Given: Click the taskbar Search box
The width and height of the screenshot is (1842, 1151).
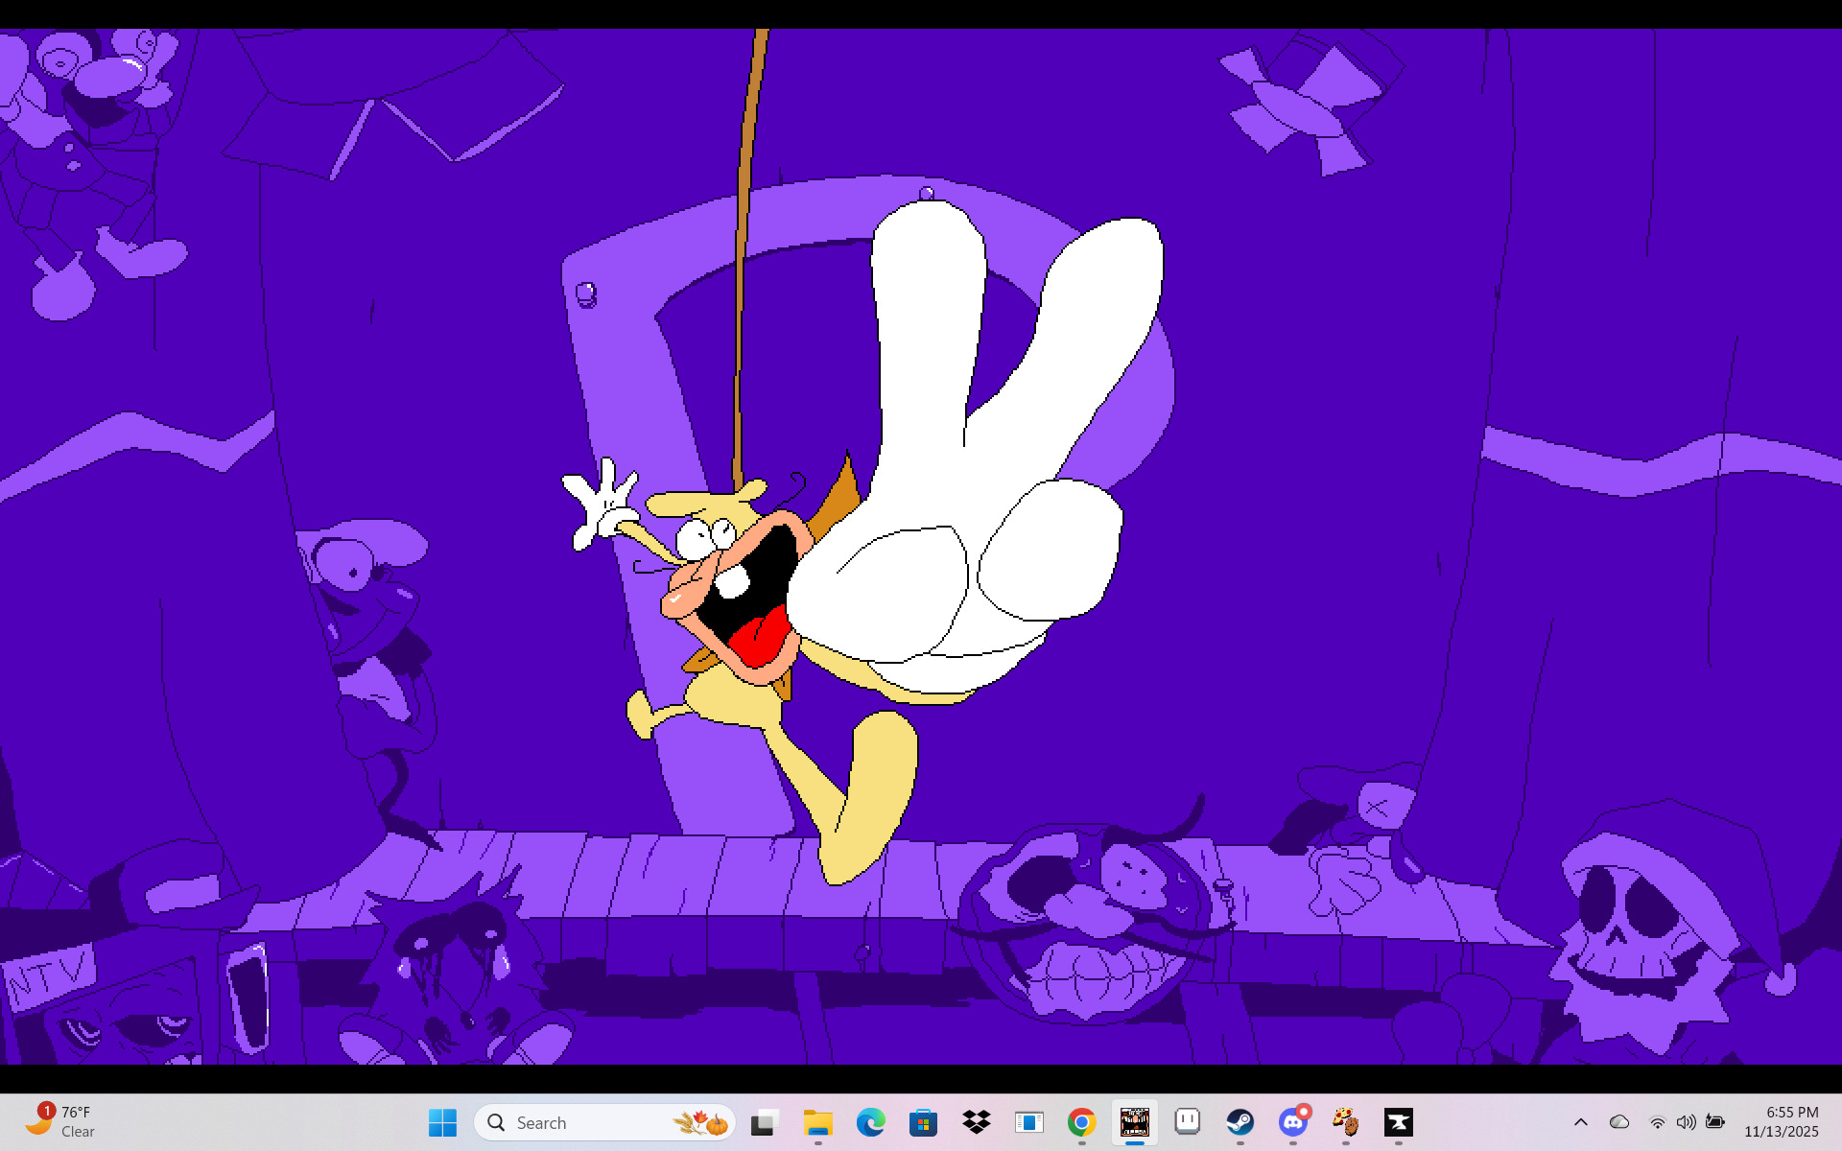Looking at the screenshot, I should tap(604, 1122).
